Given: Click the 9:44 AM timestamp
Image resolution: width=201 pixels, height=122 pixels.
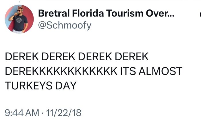Looking at the screenshot, I should pos(22,112).
